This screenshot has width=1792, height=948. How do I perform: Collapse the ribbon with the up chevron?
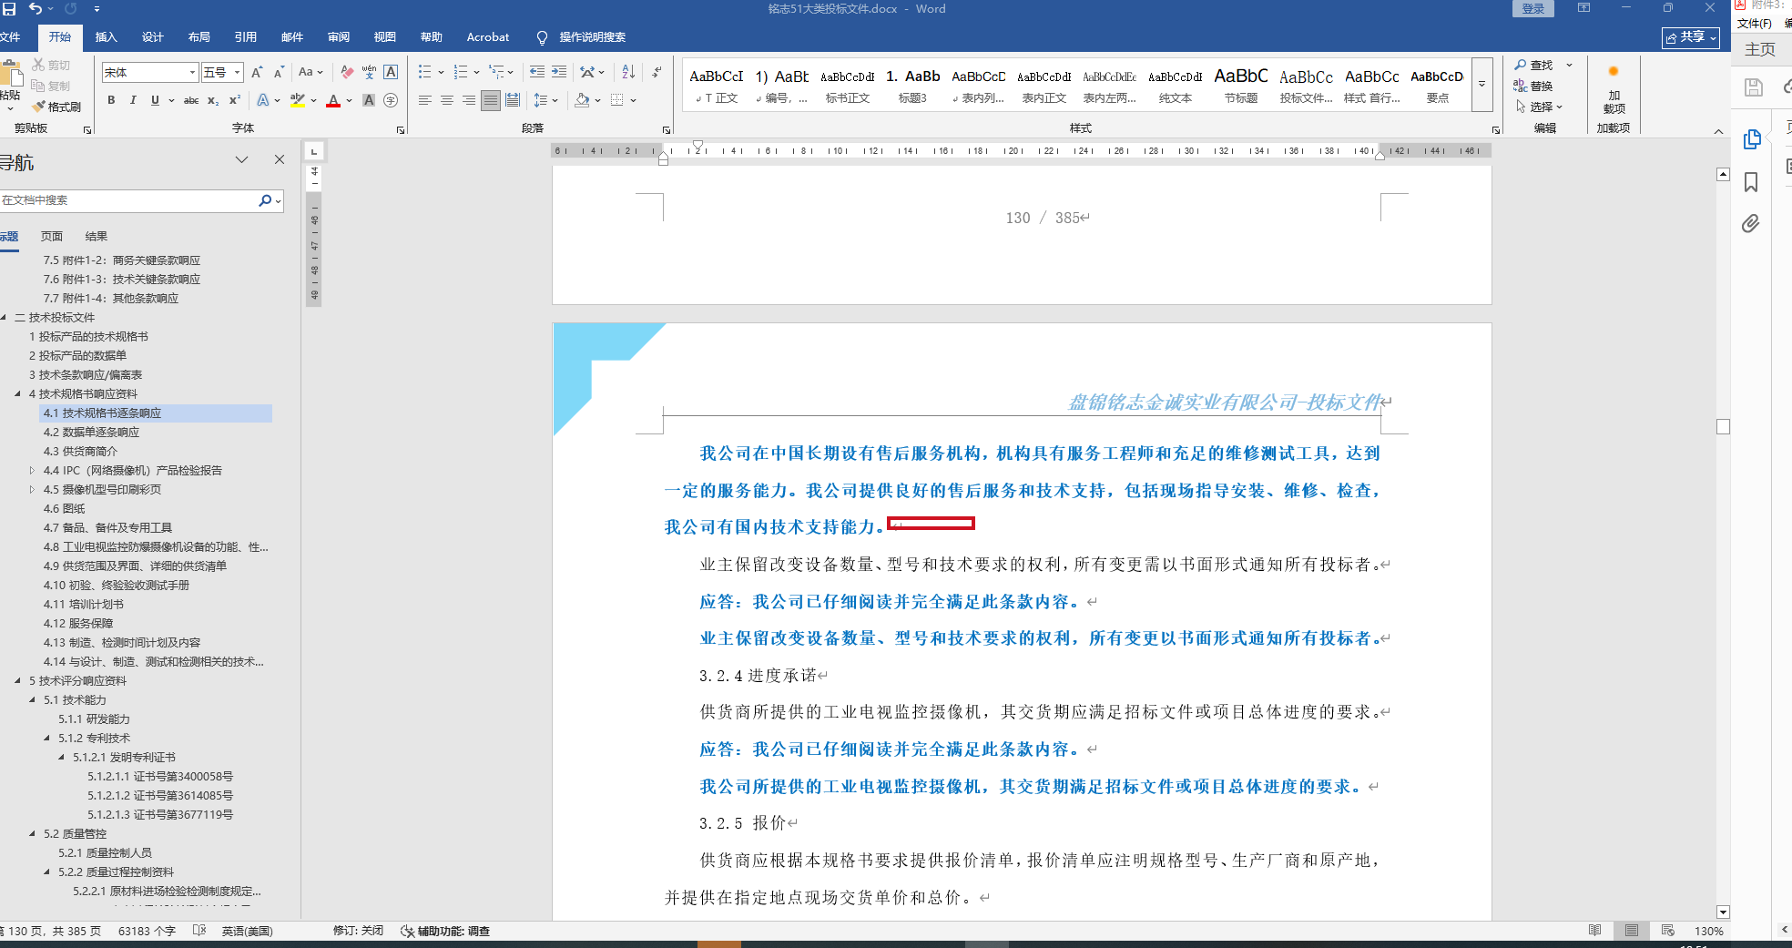pos(1718,131)
